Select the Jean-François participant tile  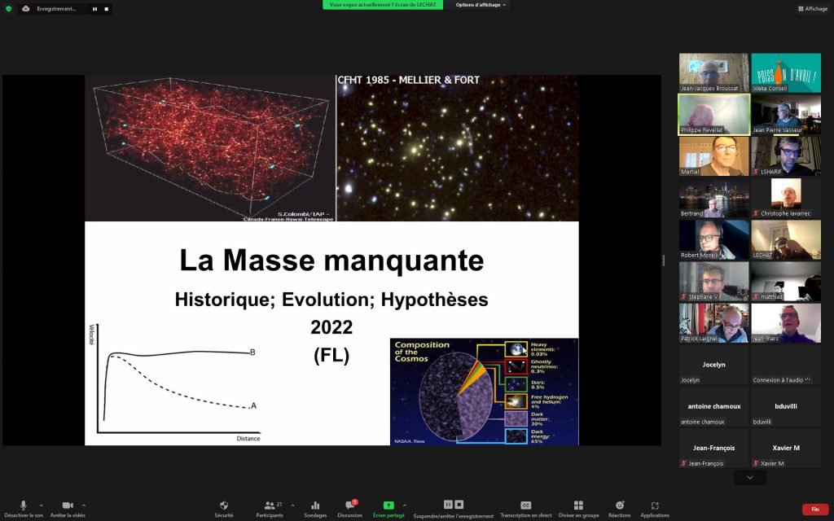coord(713,449)
